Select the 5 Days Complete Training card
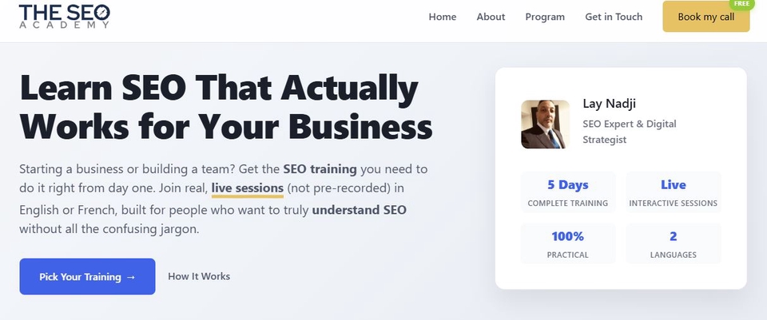The image size is (767, 320). point(568,193)
